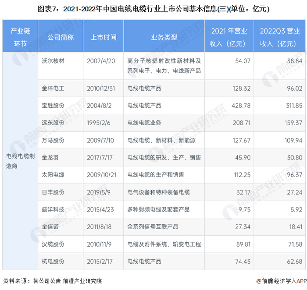Screen dimensions: 307x290
Task: Click listing date 2015/4/23
Action: point(100,209)
